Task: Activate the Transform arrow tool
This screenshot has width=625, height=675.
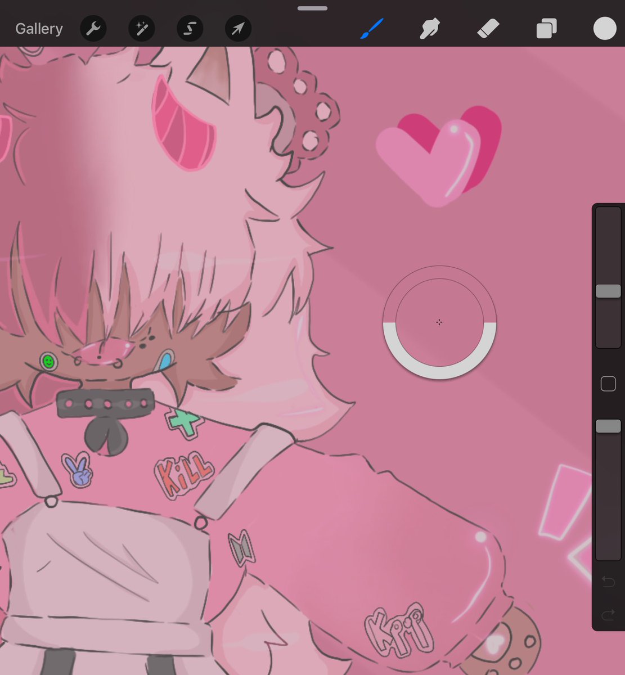Action: [238, 29]
